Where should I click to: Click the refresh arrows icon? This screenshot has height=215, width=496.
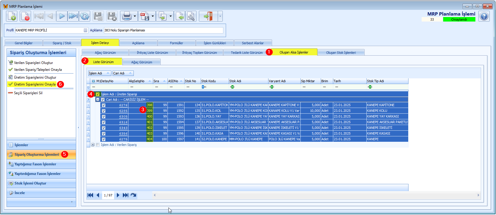pyautogui.click(x=85, y=16)
